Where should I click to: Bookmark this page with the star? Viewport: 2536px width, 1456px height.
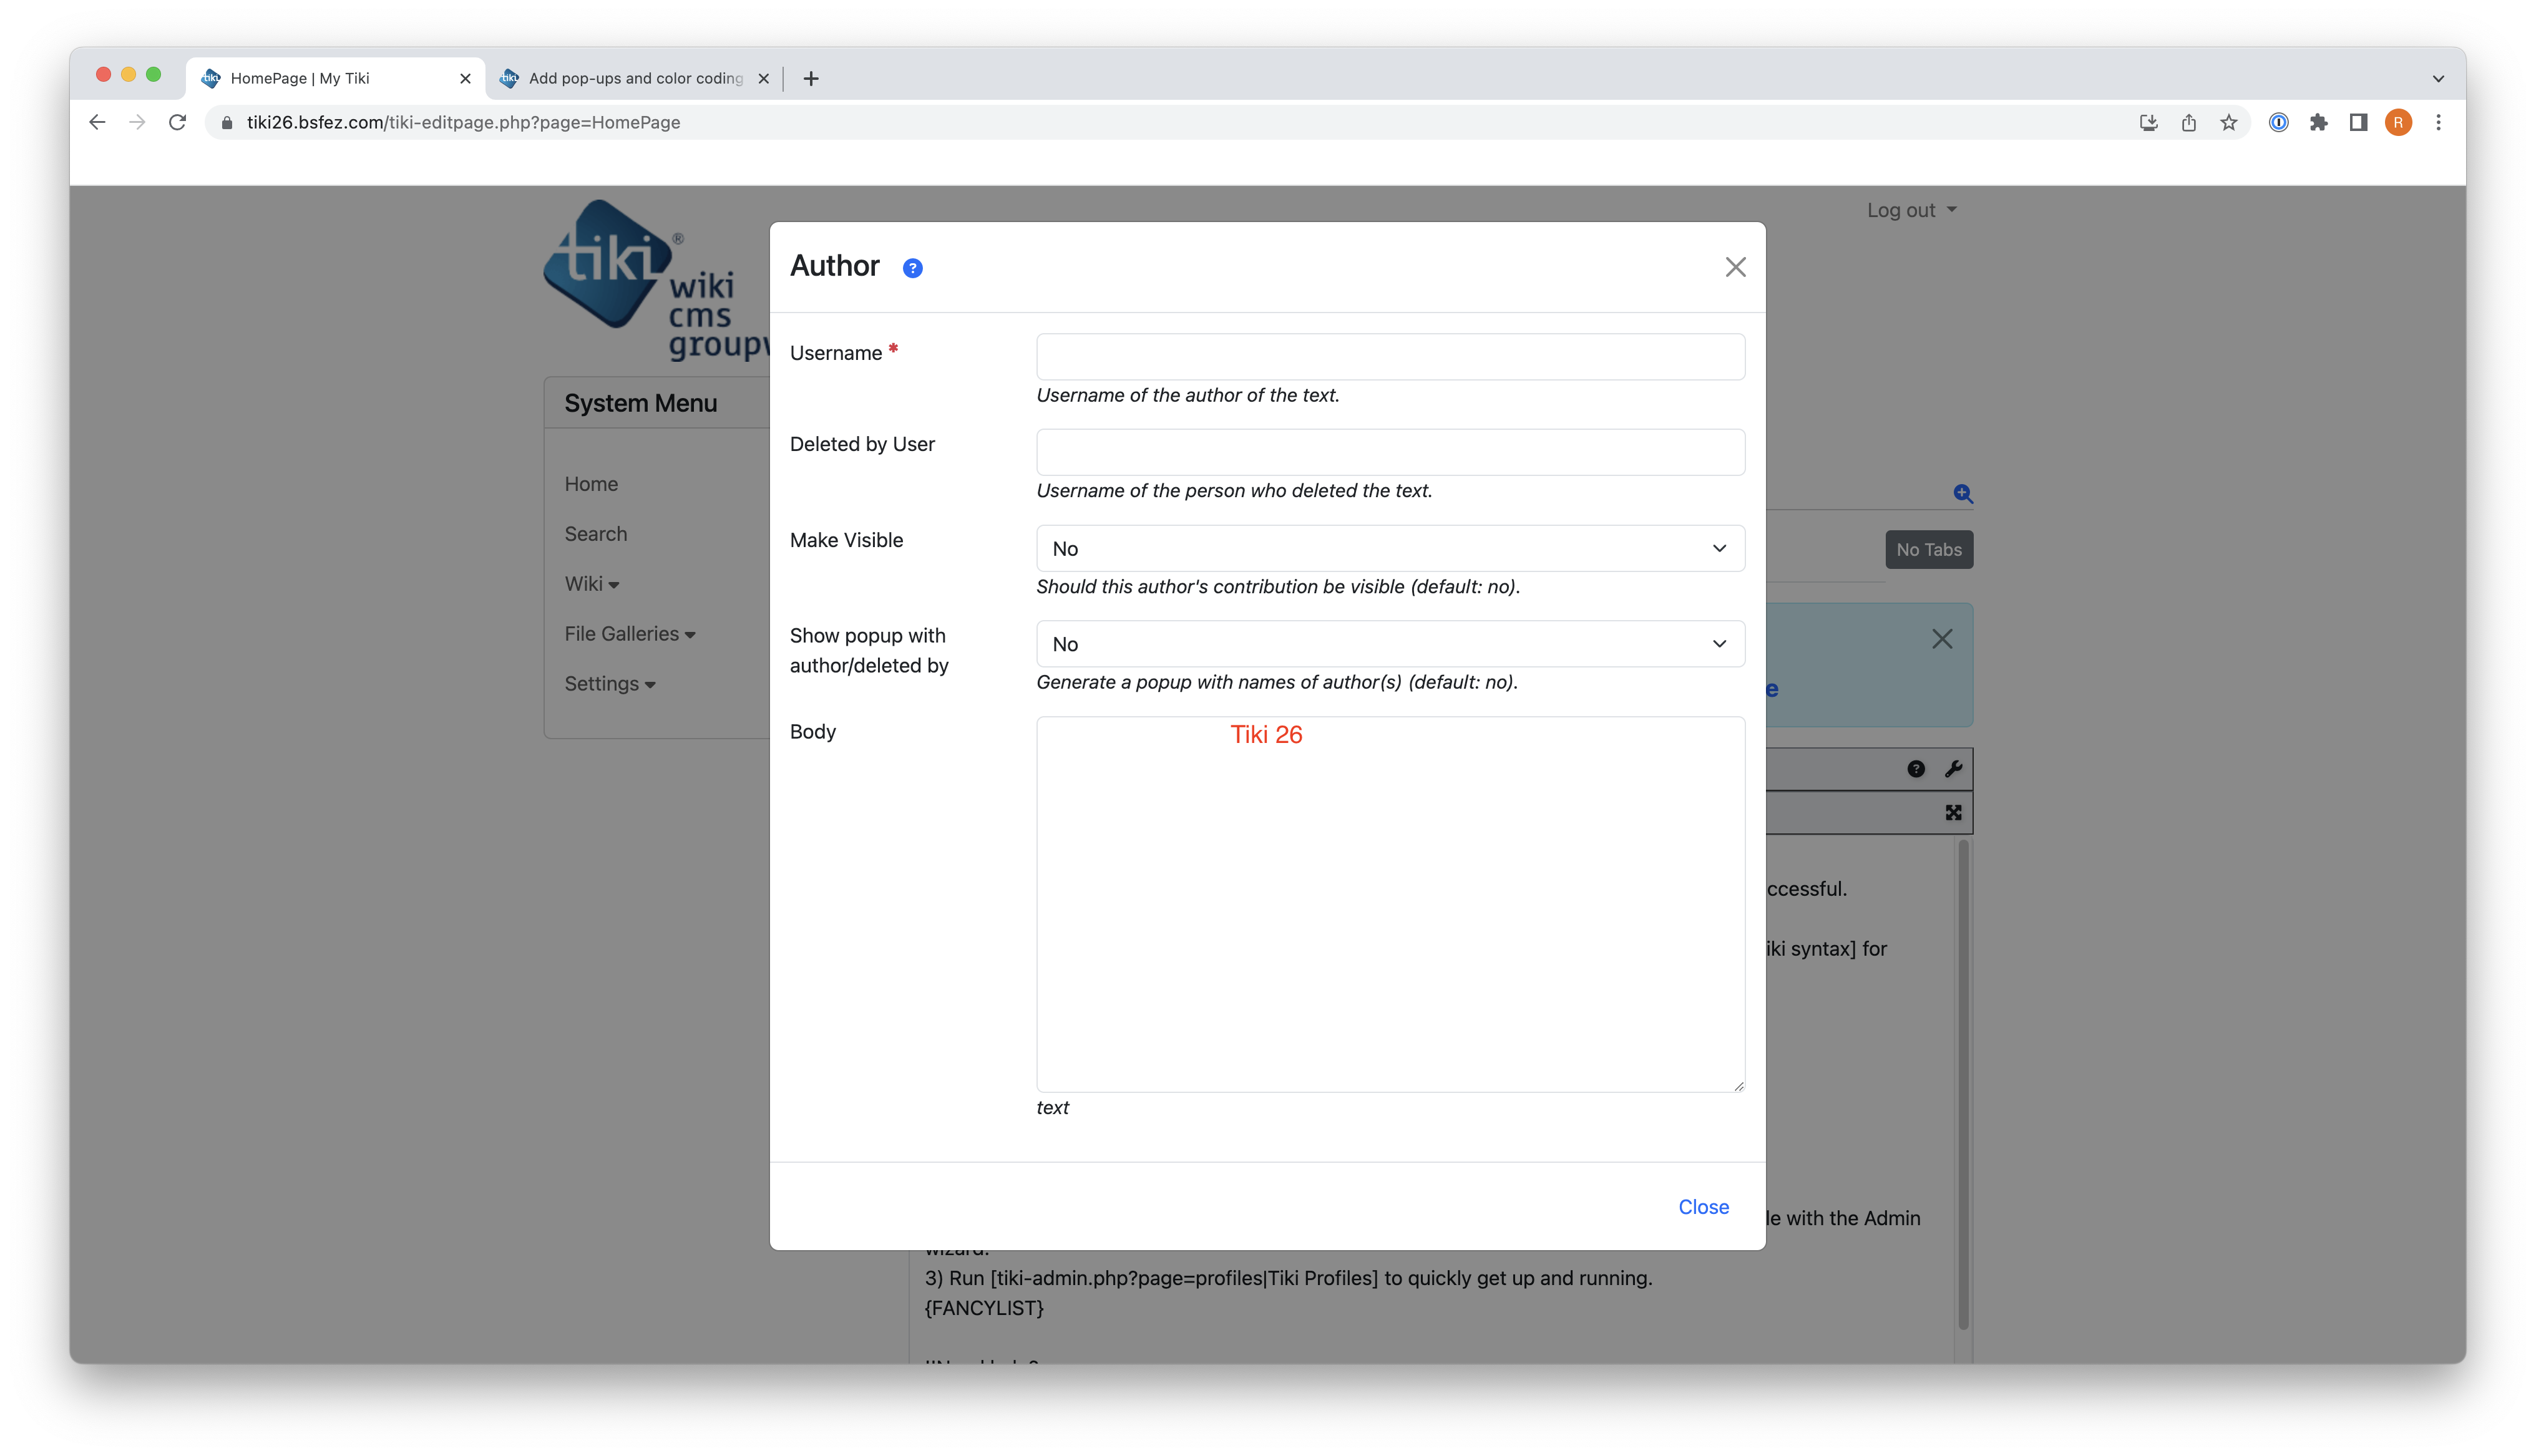(2228, 122)
